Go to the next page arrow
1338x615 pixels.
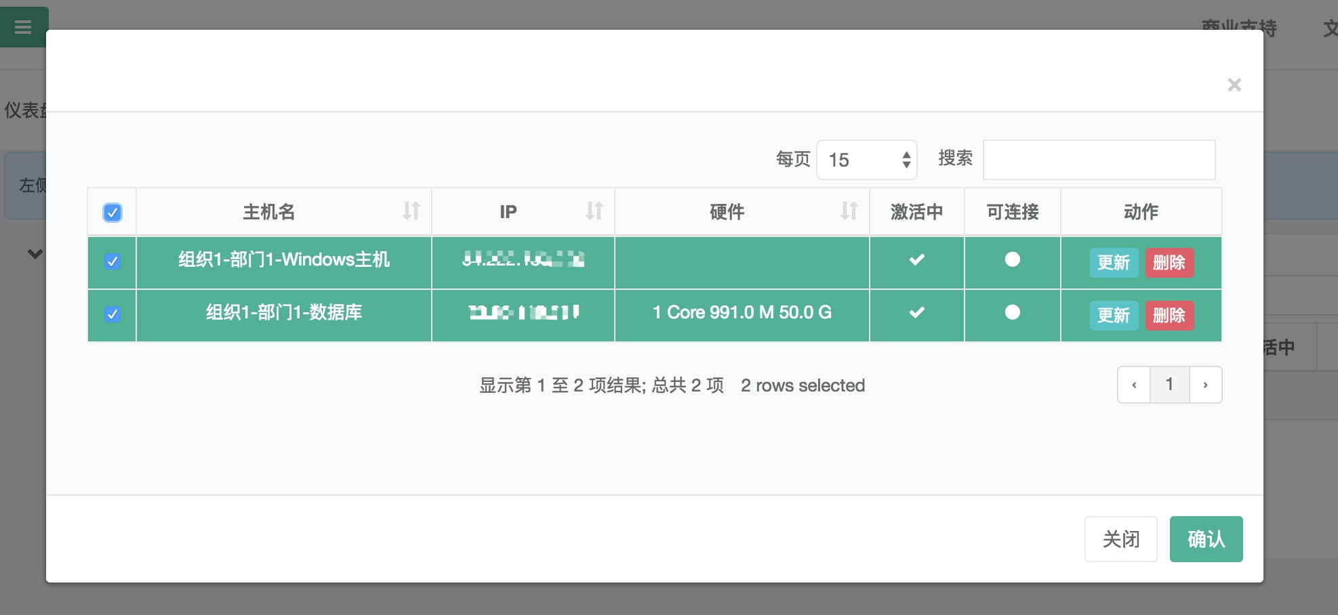(x=1205, y=385)
